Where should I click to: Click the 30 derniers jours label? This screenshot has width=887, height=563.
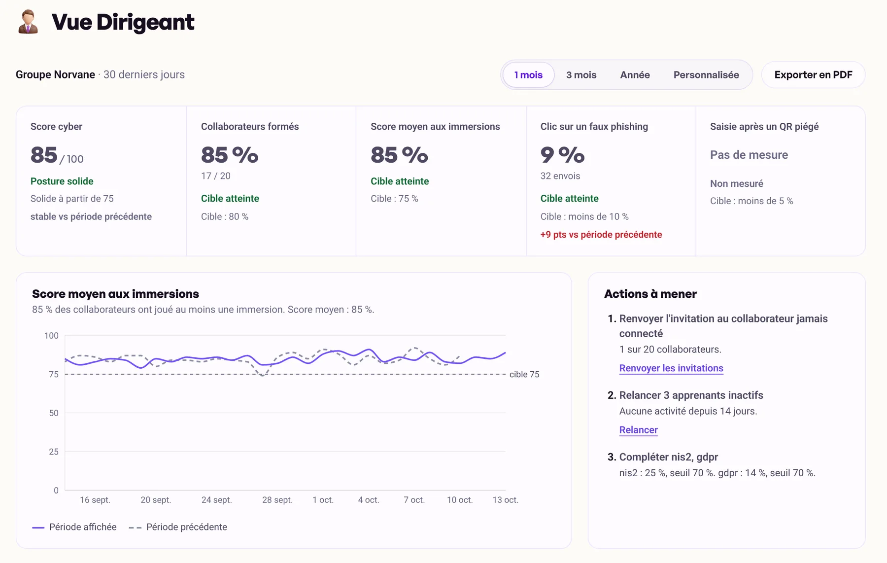pos(144,74)
